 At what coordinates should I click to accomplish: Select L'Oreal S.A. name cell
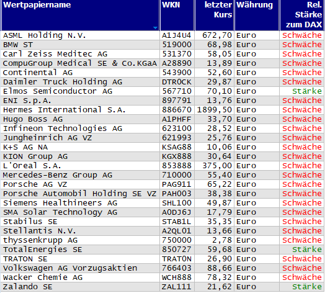pyautogui.click(x=32, y=166)
